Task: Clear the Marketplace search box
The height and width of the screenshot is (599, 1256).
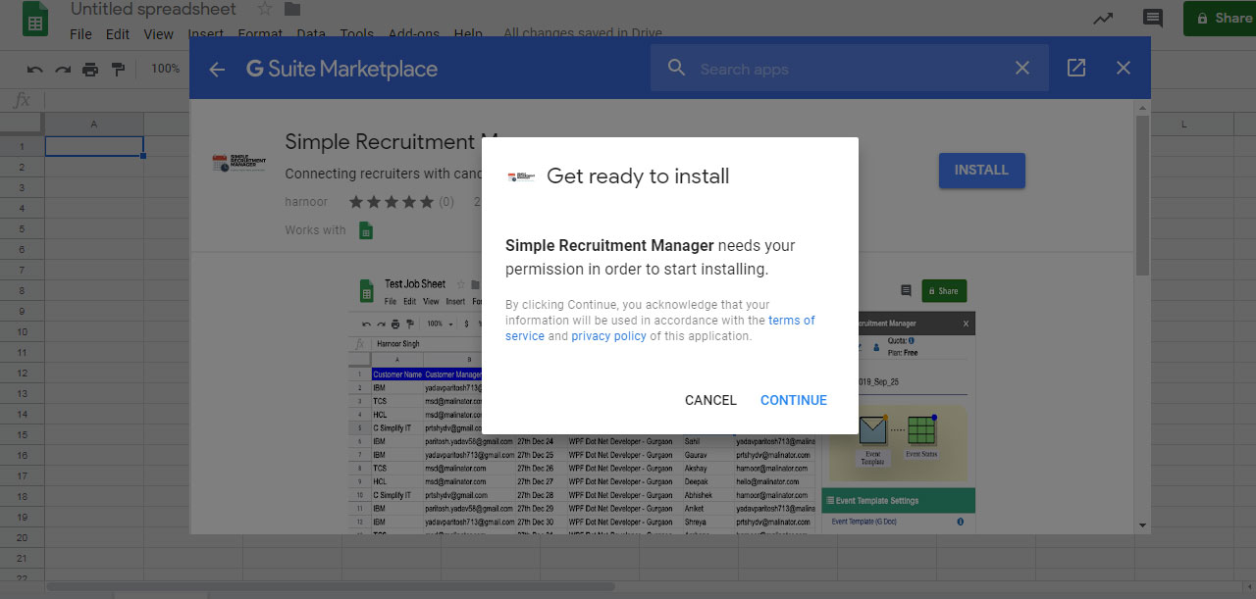Action: pyautogui.click(x=1022, y=68)
